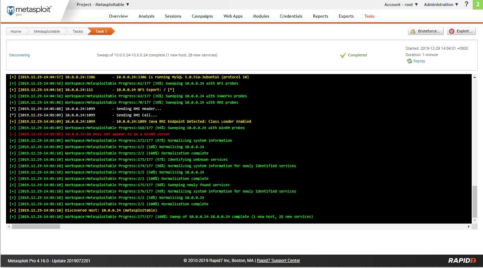Click the red 'Does not appear to be a WinRM server' line

tap(90, 134)
